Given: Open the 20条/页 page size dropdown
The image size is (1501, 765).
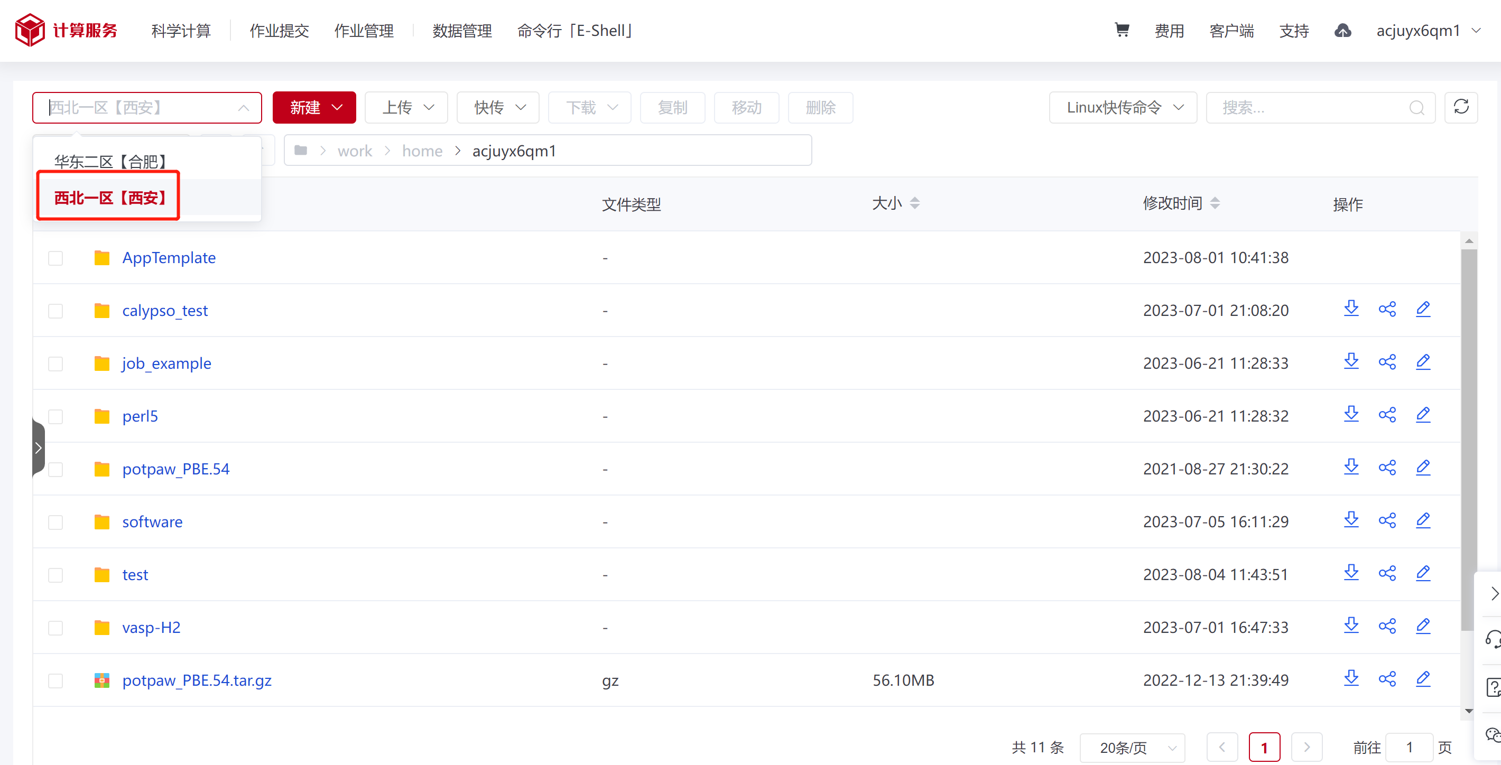Looking at the screenshot, I should (x=1132, y=748).
